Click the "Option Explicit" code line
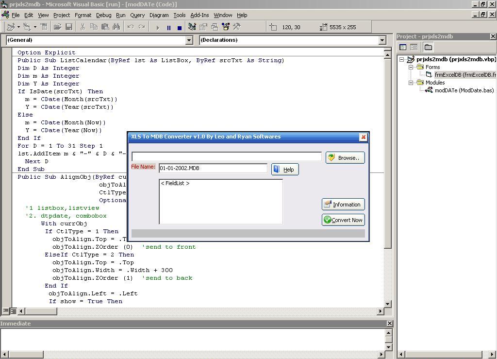This screenshot has width=497, height=359. (47, 52)
